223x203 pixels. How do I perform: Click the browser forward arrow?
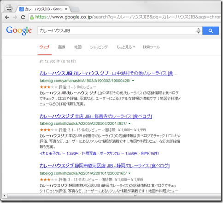pos(15,17)
